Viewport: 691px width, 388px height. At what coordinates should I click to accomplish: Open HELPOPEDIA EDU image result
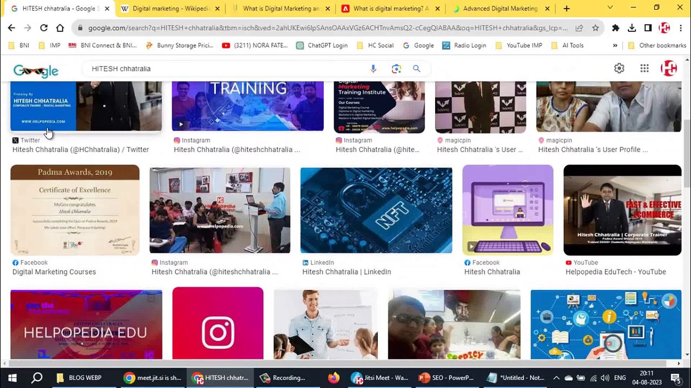point(86,324)
